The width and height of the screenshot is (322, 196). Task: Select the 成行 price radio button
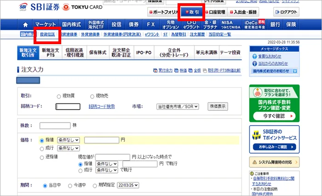(x=42, y=149)
